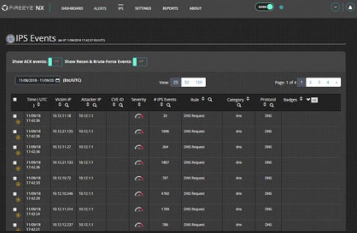Sort by Time column
The width and height of the screenshot is (357, 233).
(x=38, y=105)
